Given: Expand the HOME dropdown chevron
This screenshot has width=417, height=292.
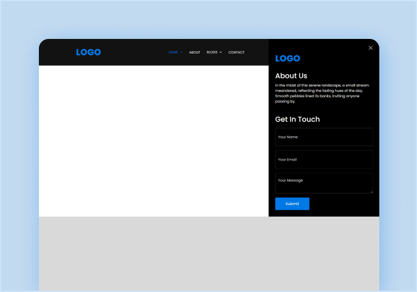Looking at the screenshot, I should [x=181, y=52].
